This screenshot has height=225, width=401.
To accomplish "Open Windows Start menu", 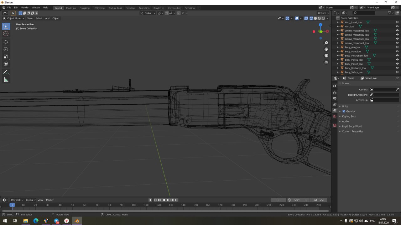I will tap(5, 221).
